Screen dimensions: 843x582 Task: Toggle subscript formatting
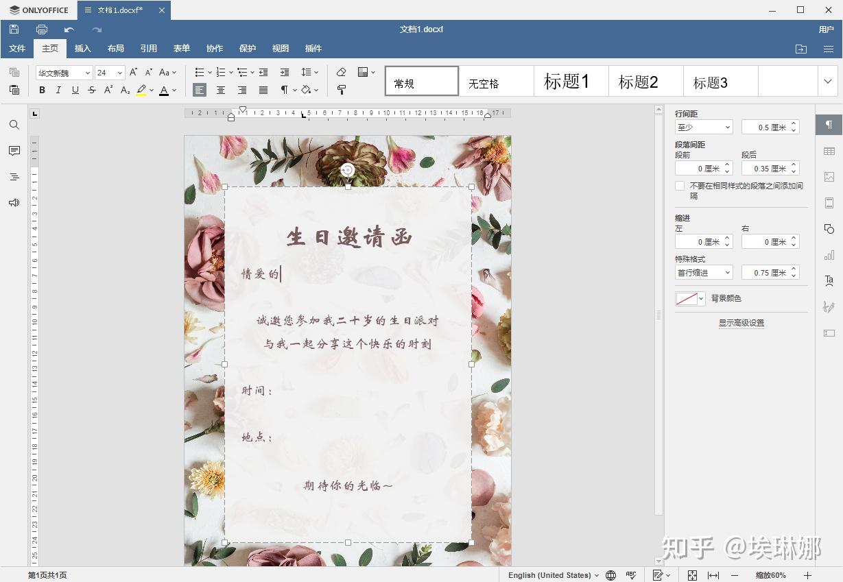coord(125,90)
